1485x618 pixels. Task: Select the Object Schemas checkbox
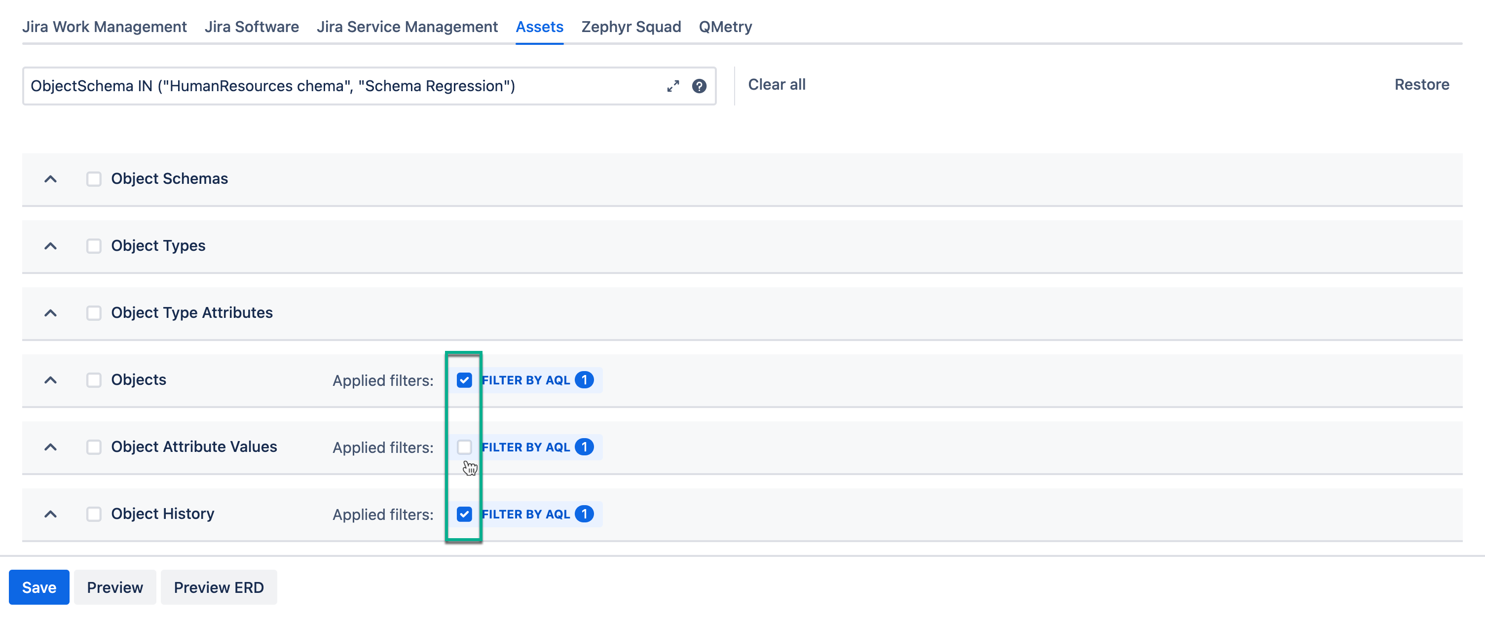(x=93, y=178)
